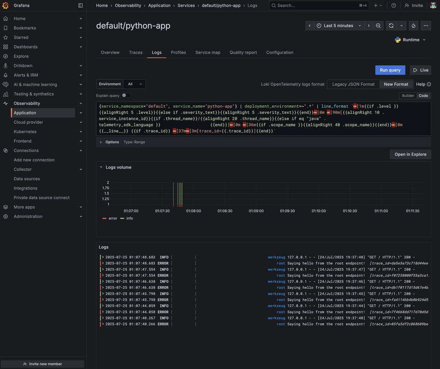Click Invite button in top bar
Image resolution: width=440 pixels, height=369 pixels.
pos(414,6)
